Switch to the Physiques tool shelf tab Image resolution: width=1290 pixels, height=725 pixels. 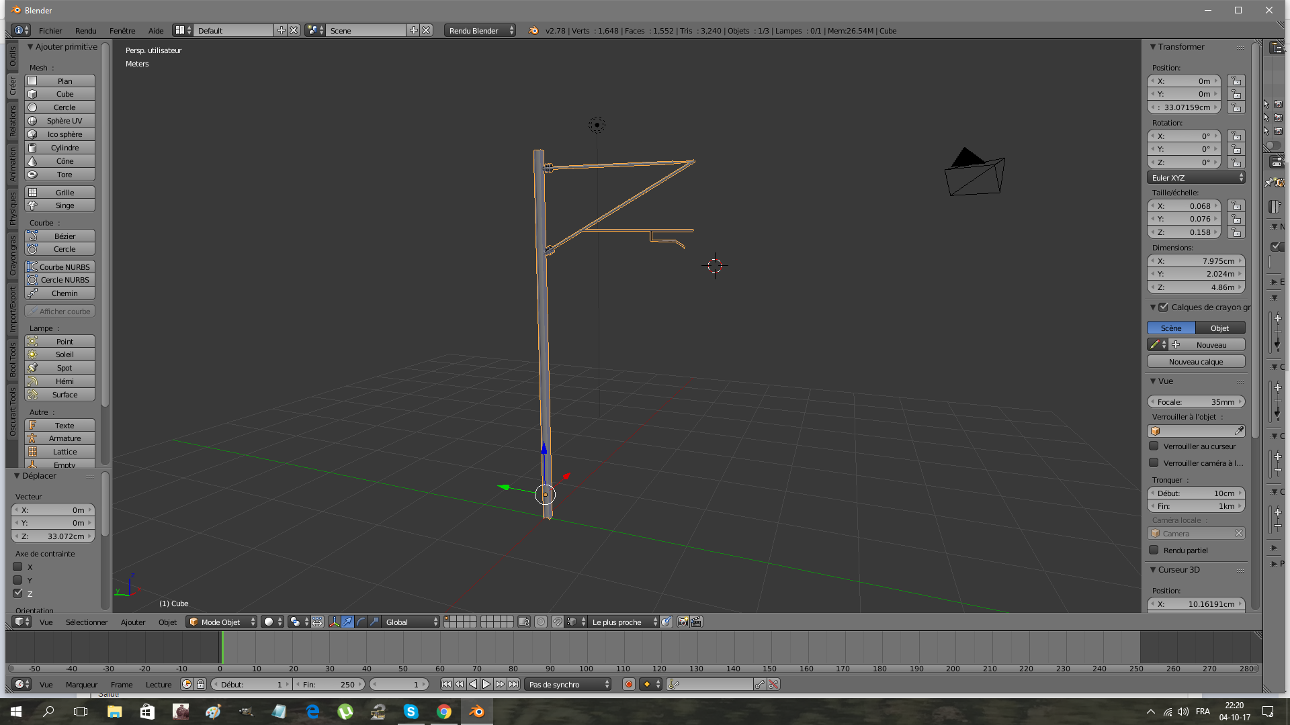(12, 209)
